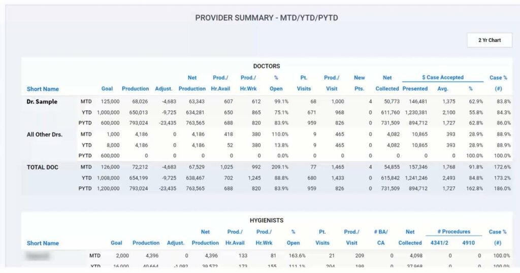Screen dimensions: 520x273
Task: Click the TOTAL DOC production value 72,212
Action: (x=140, y=167)
